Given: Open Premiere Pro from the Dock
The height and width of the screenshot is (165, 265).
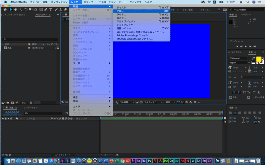Looking at the screenshot, I should (x=133, y=161).
